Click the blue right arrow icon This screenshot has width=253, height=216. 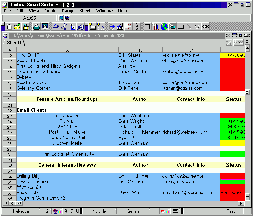pyautogui.click(x=112, y=26)
